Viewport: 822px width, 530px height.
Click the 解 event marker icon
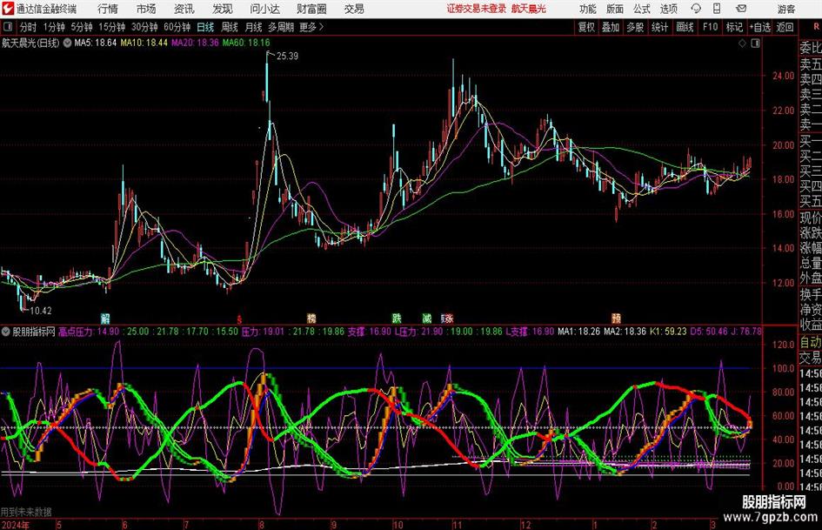105,318
